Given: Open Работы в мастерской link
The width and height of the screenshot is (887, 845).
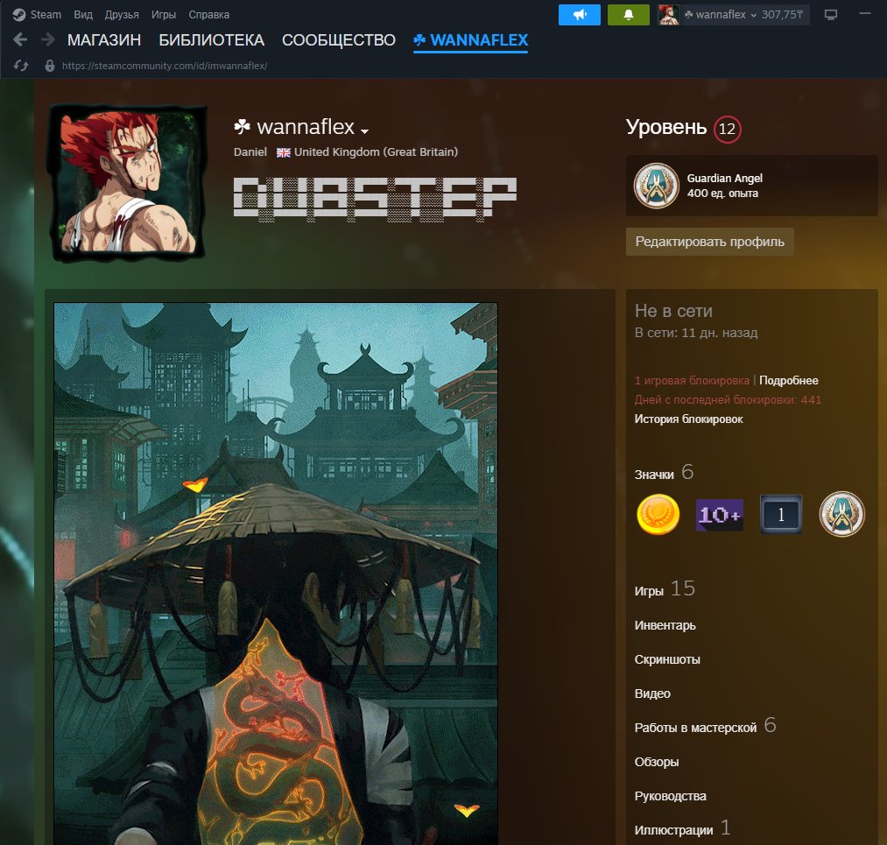Looking at the screenshot, I should (695, 728).
